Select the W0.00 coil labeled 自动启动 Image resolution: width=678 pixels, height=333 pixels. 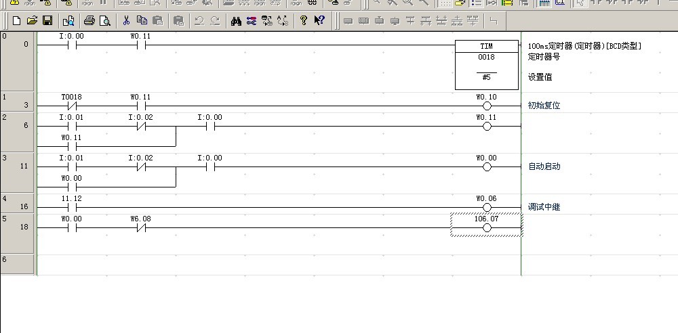click(x=486, y=166)
